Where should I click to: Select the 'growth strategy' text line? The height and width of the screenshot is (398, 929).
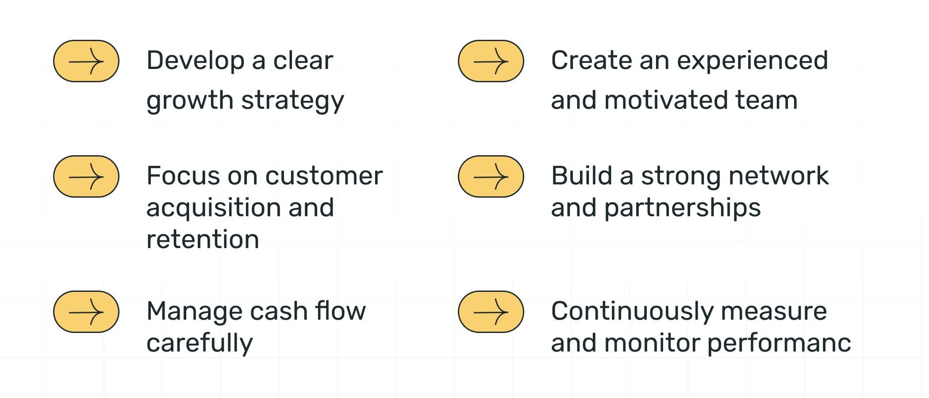pos(245,100)
